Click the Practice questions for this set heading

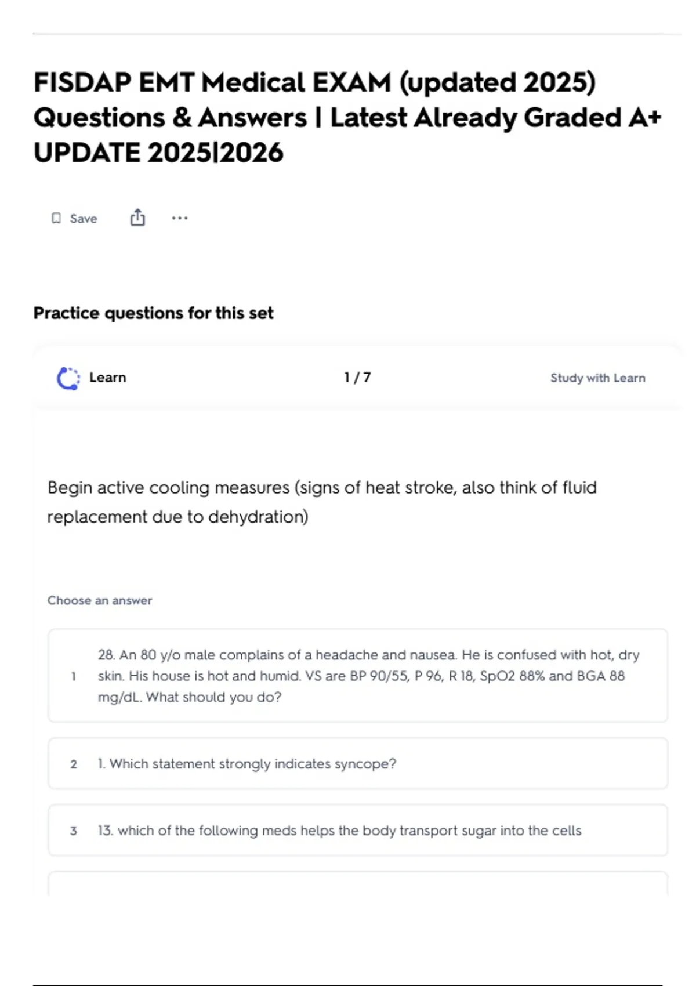point(153,313)
